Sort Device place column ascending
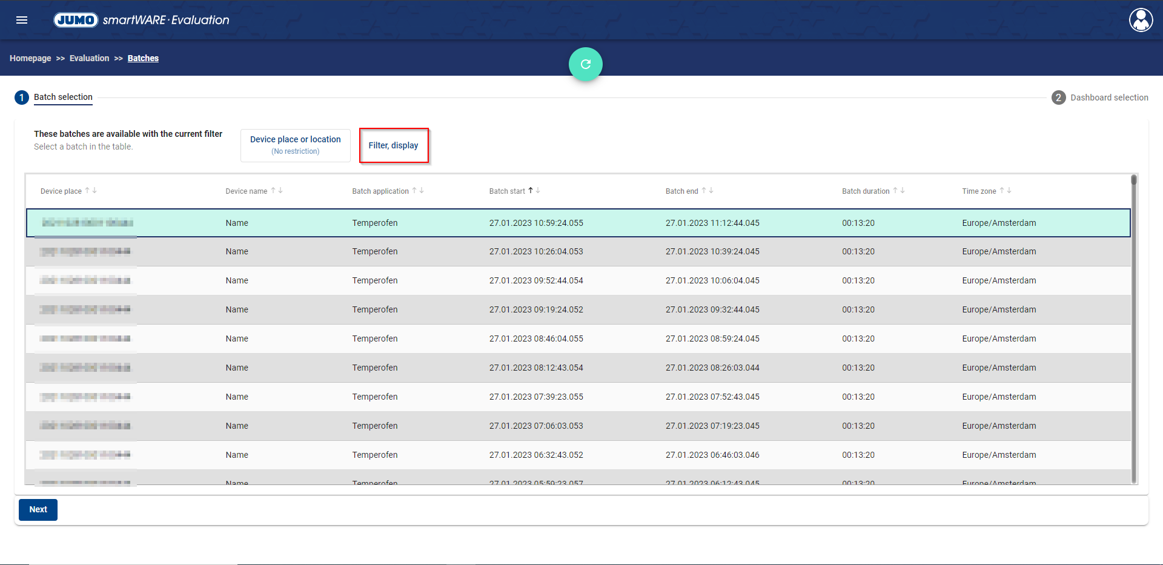The image size is (1163, 565). 87,190
